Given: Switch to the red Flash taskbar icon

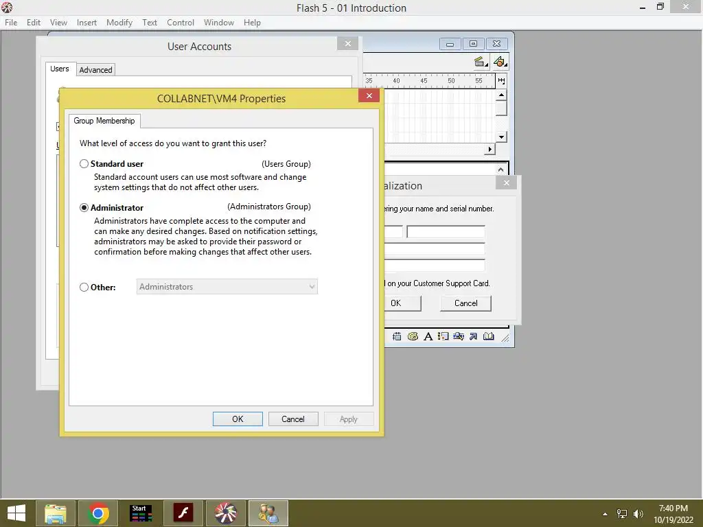Looking at the screenshot, I should (x=183, y=513).
